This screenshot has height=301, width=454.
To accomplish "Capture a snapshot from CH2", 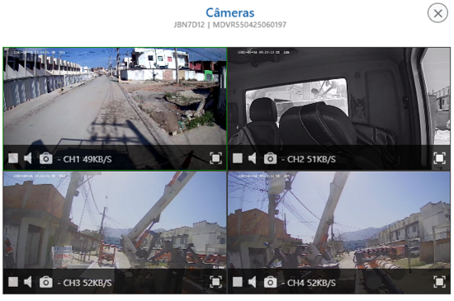I will click(270, 158).
